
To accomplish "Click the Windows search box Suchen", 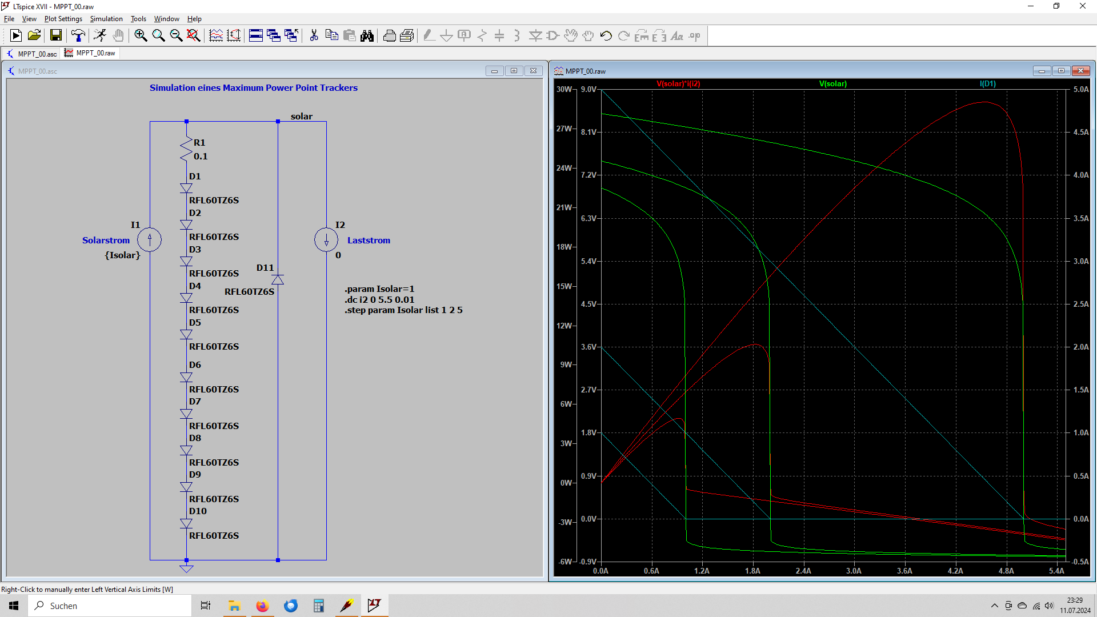I will point(109,606).
